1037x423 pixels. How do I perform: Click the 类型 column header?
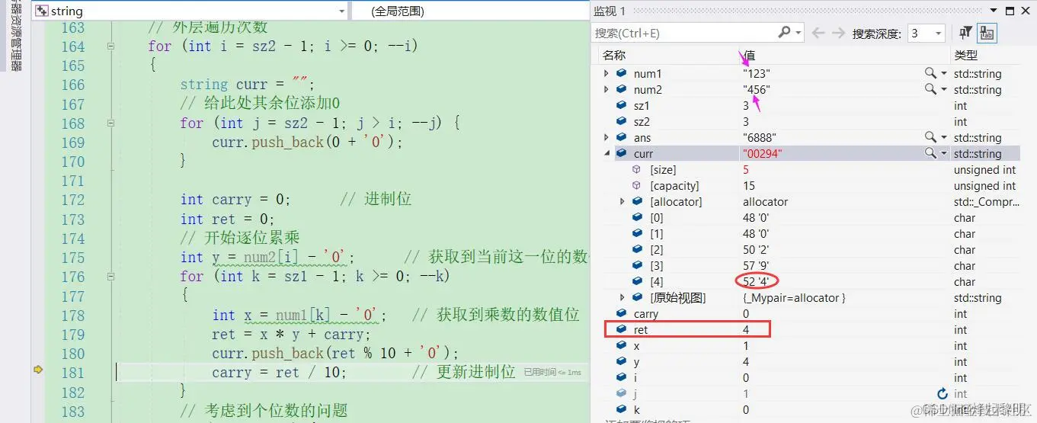click(x=965, y=56)
